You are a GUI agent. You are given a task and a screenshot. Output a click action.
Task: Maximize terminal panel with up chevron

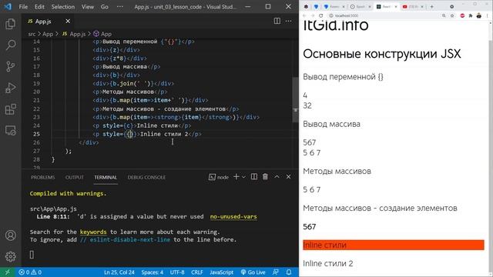point(277,177)
